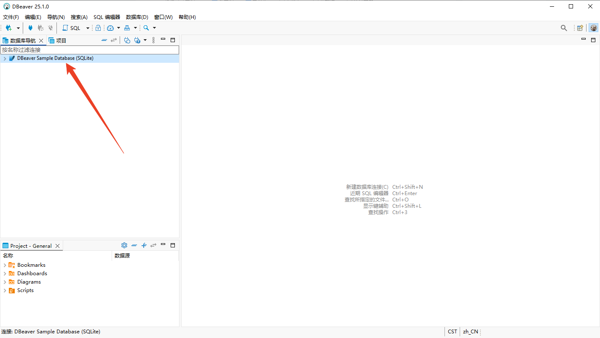The image size is (600, 338).
Task: Click the 数据源 column header
Action: [x=122, y=255]
